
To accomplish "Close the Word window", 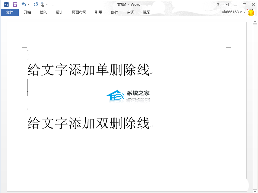I will [253, 5].
